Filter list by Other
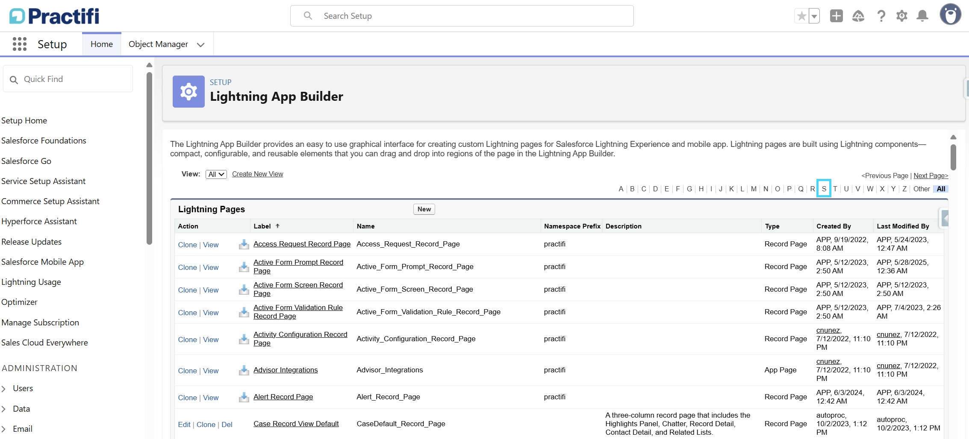 tap(922, 189)
